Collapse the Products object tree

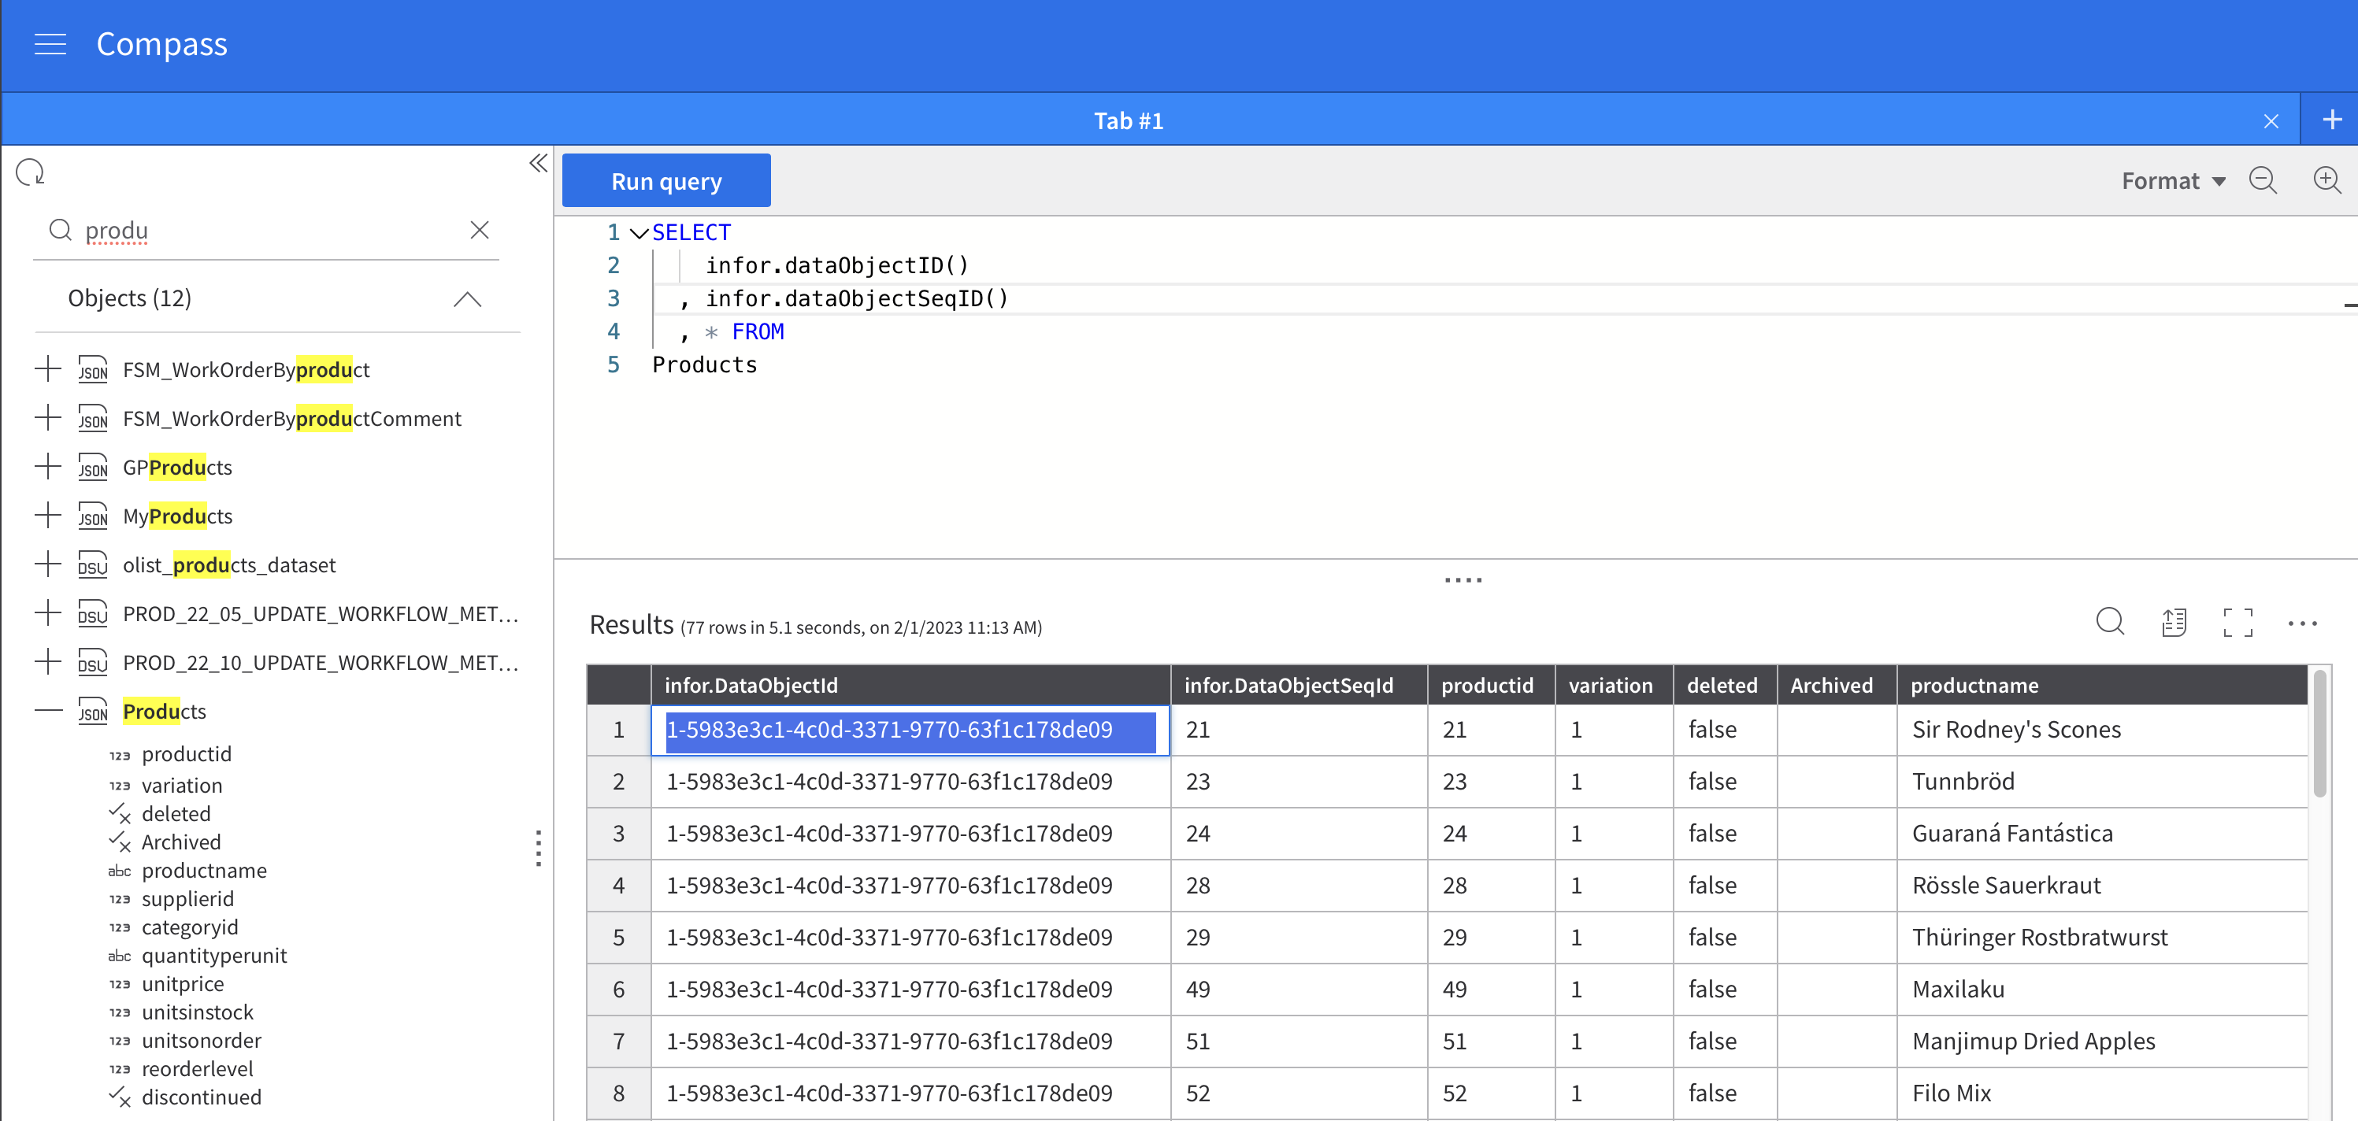pos(47,711)
